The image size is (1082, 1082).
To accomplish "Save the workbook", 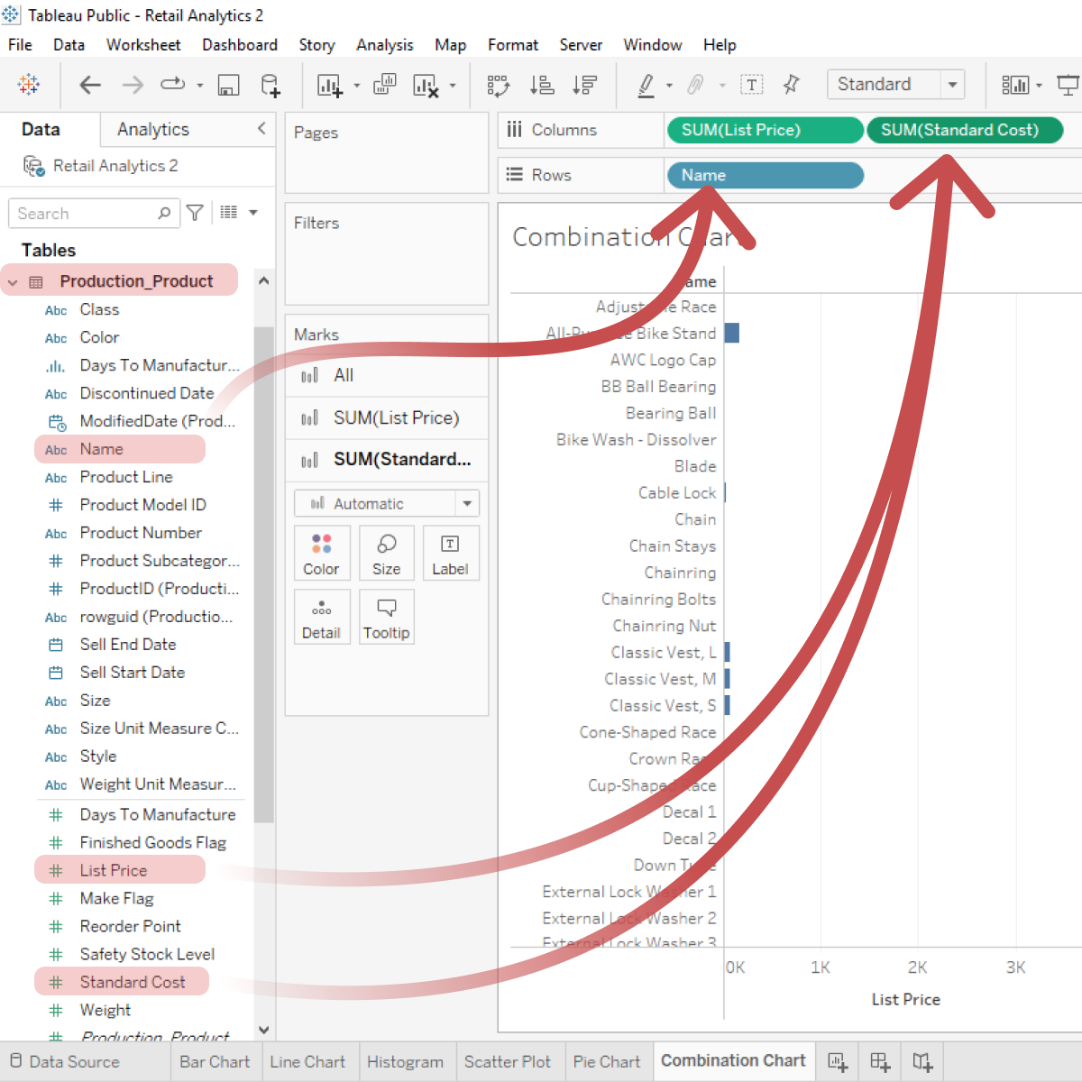I will (x=228, y=84).
